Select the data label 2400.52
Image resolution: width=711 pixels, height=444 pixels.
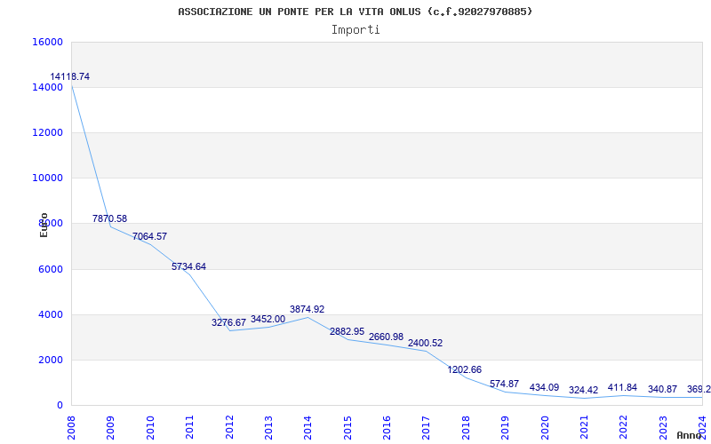(x=426, y=343)
